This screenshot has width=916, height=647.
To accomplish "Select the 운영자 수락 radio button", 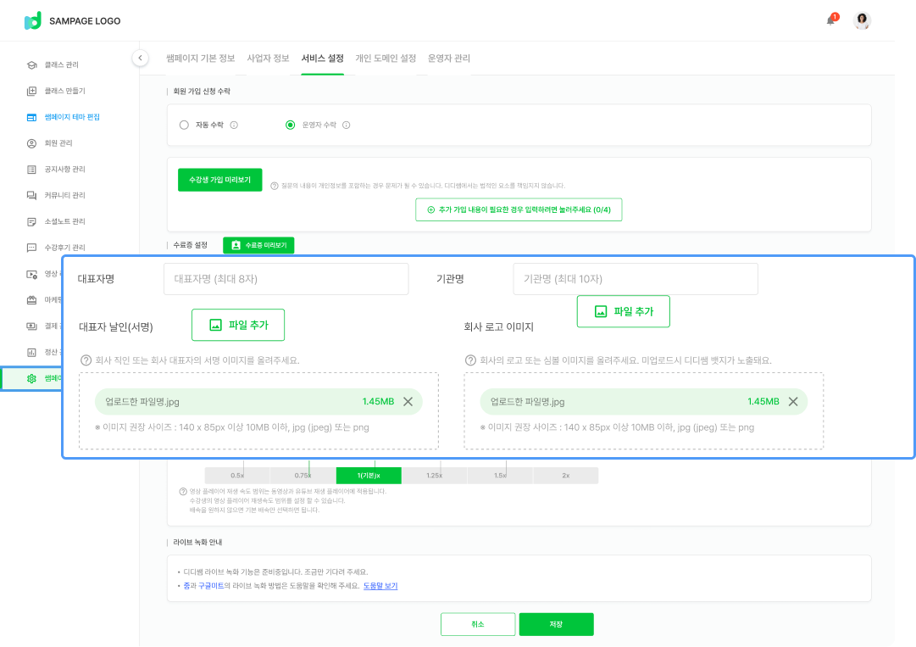I will tap(291, 125).
